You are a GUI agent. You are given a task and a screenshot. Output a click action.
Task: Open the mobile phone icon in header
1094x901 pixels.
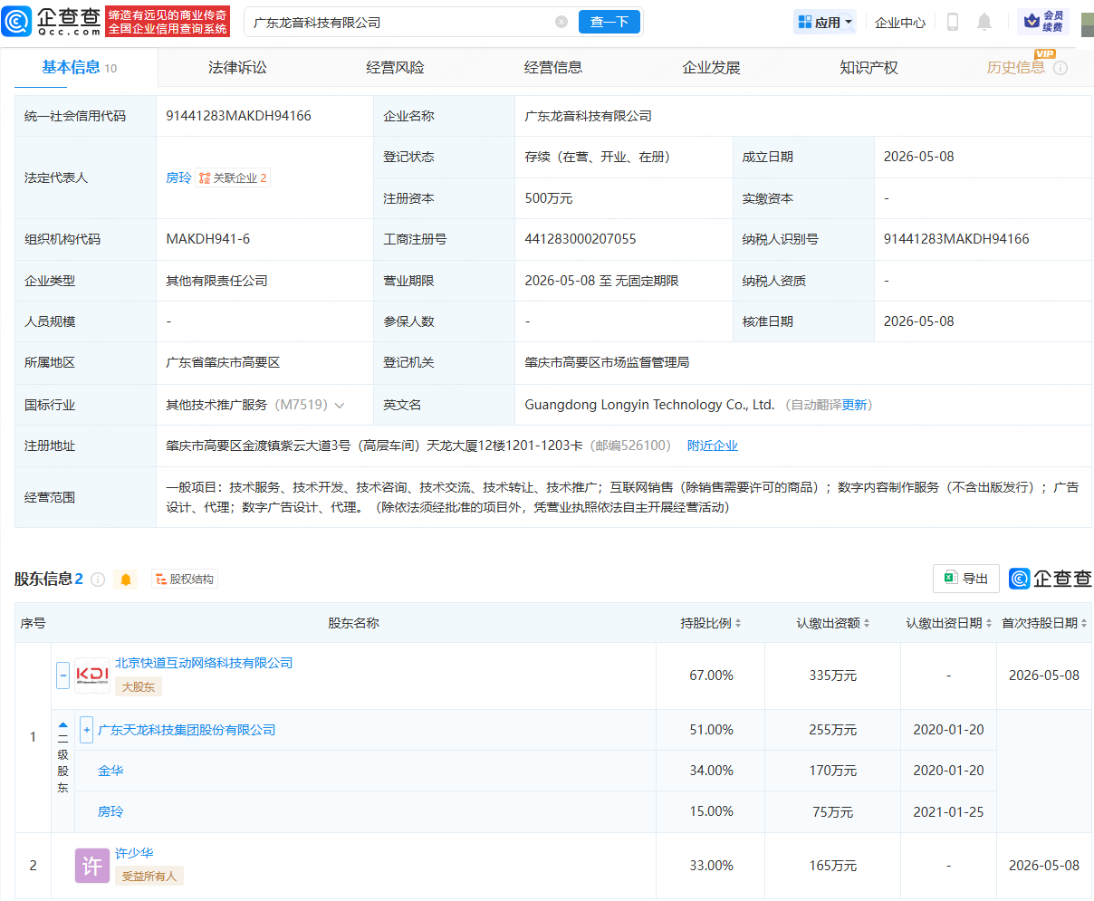[x=953, y=22]
